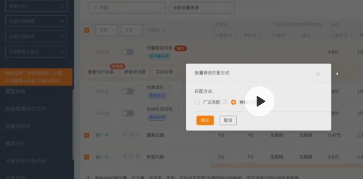This screenshot has height=179, width=363.
Task: Click the help icon beside 广泛匹配
Action: pyautogui.click(x=225, y=102)
